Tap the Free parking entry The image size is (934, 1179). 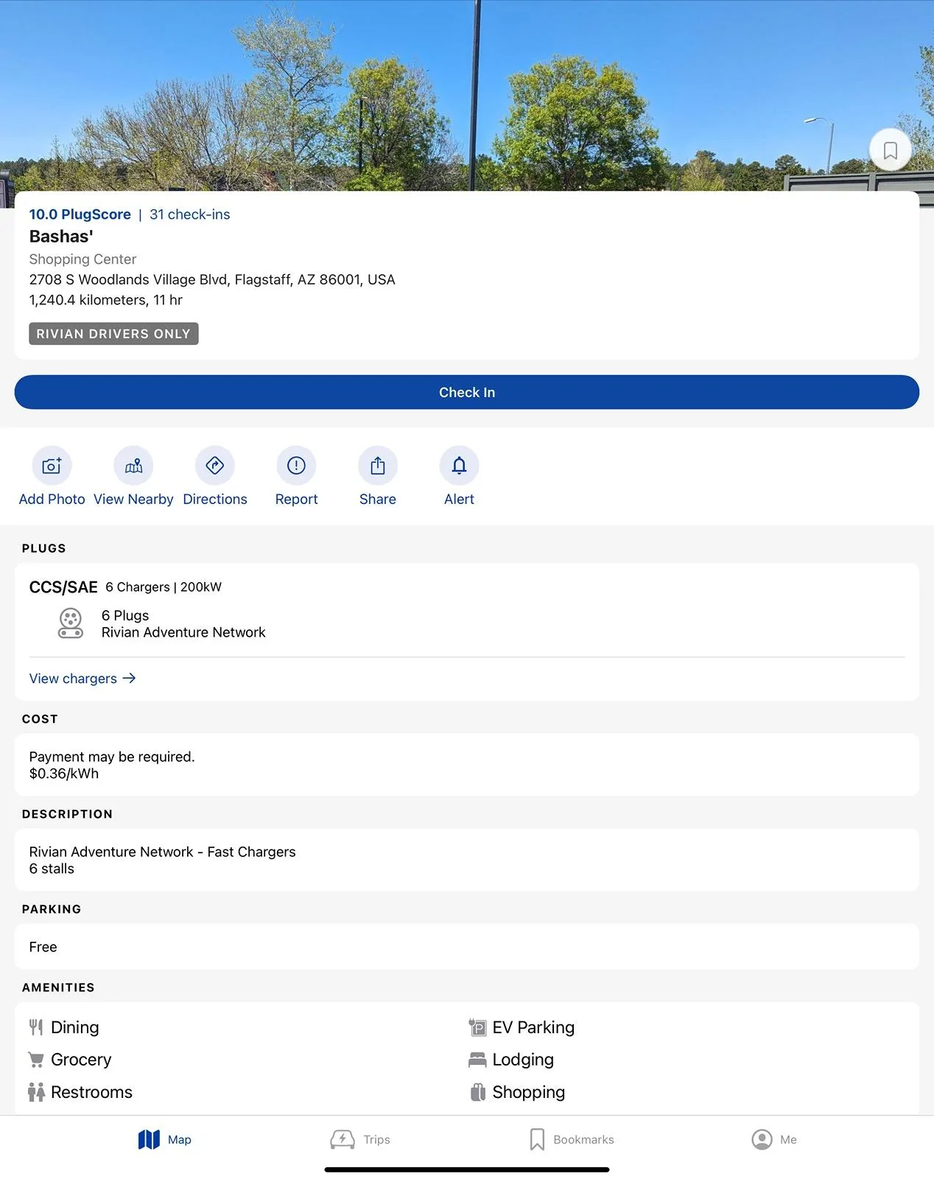tap(43, 947)
